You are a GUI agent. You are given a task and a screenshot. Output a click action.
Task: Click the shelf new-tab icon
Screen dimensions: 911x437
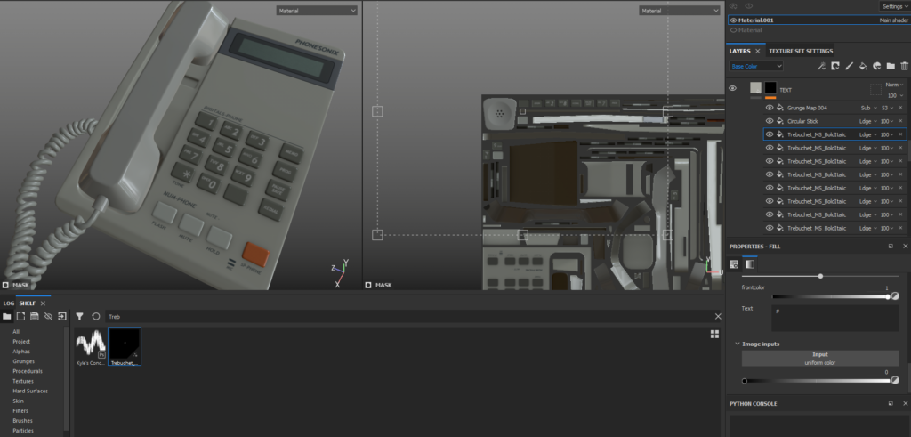pyautogui.click(x=20, y=317)
